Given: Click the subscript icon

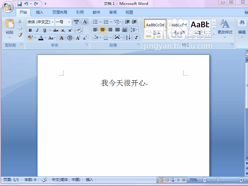Looking at the screenshot, I should coord(63,30).
